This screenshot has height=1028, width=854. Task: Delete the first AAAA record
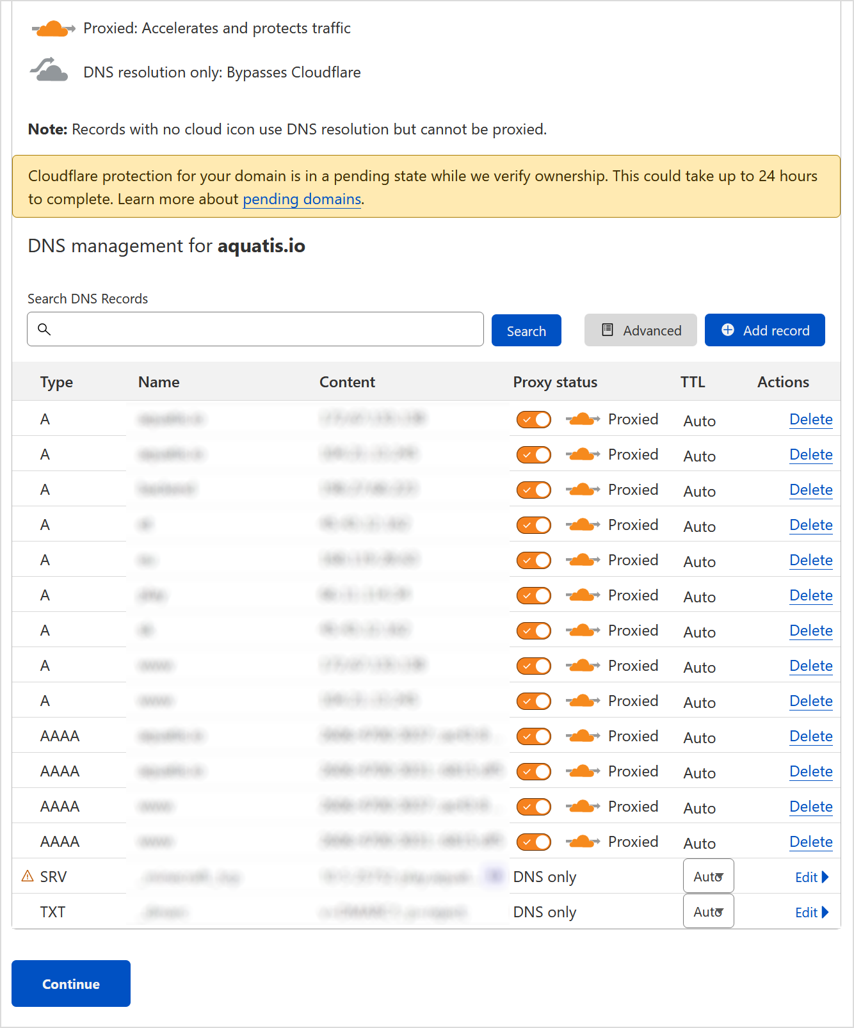[810, 736]
